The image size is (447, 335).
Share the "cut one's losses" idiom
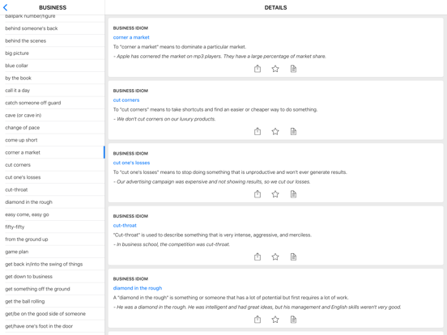click(x=258, y=194)
